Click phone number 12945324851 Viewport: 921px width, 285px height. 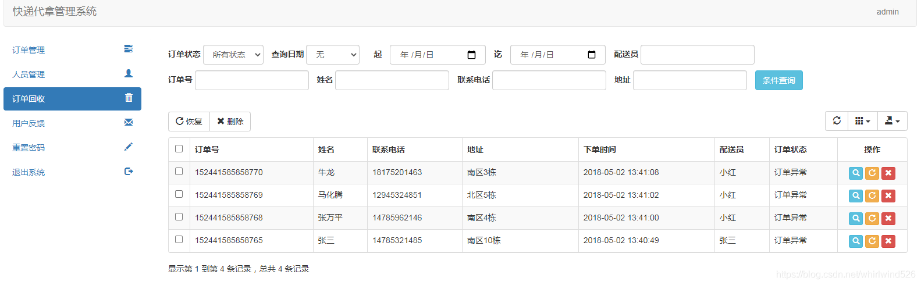(x=397, y=195)
